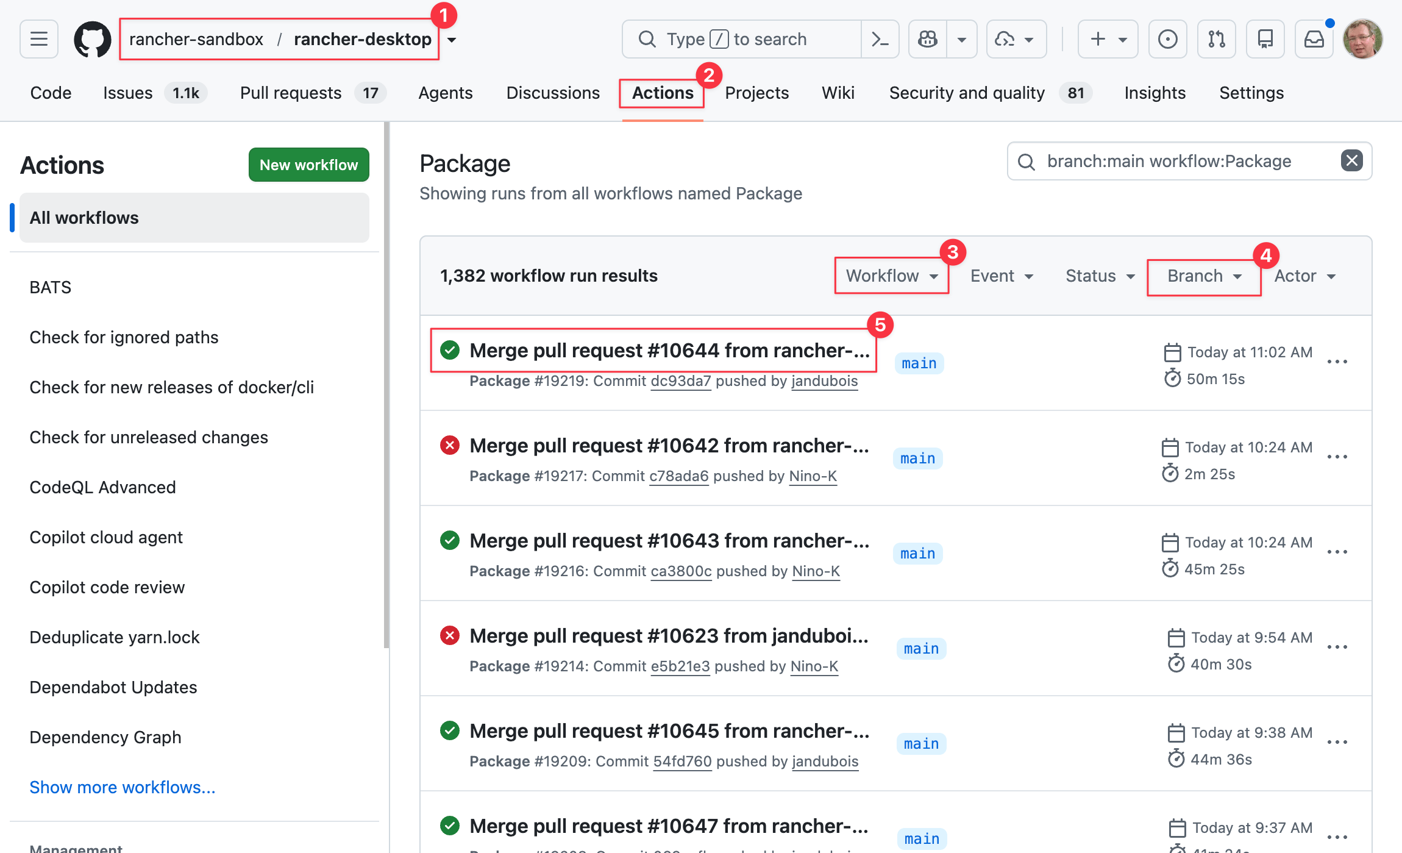
Task: Open the rancher-desktop repository link
Action: 363,39
